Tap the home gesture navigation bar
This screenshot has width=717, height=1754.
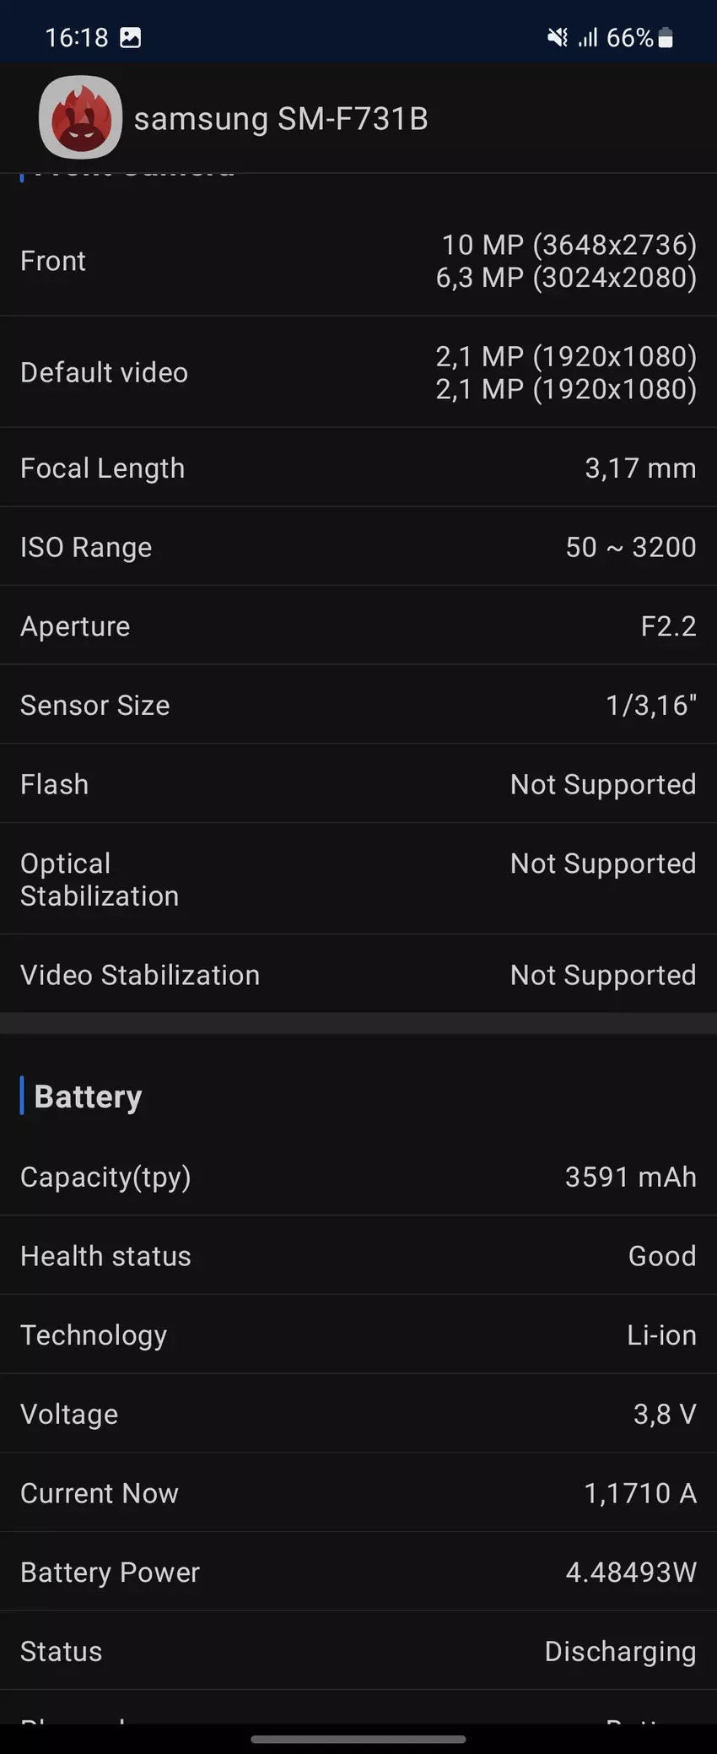point(358,1739)
